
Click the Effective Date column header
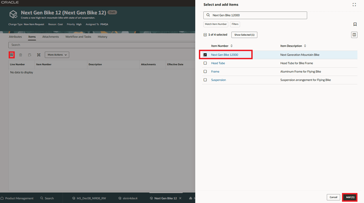(x=175, y=65)
